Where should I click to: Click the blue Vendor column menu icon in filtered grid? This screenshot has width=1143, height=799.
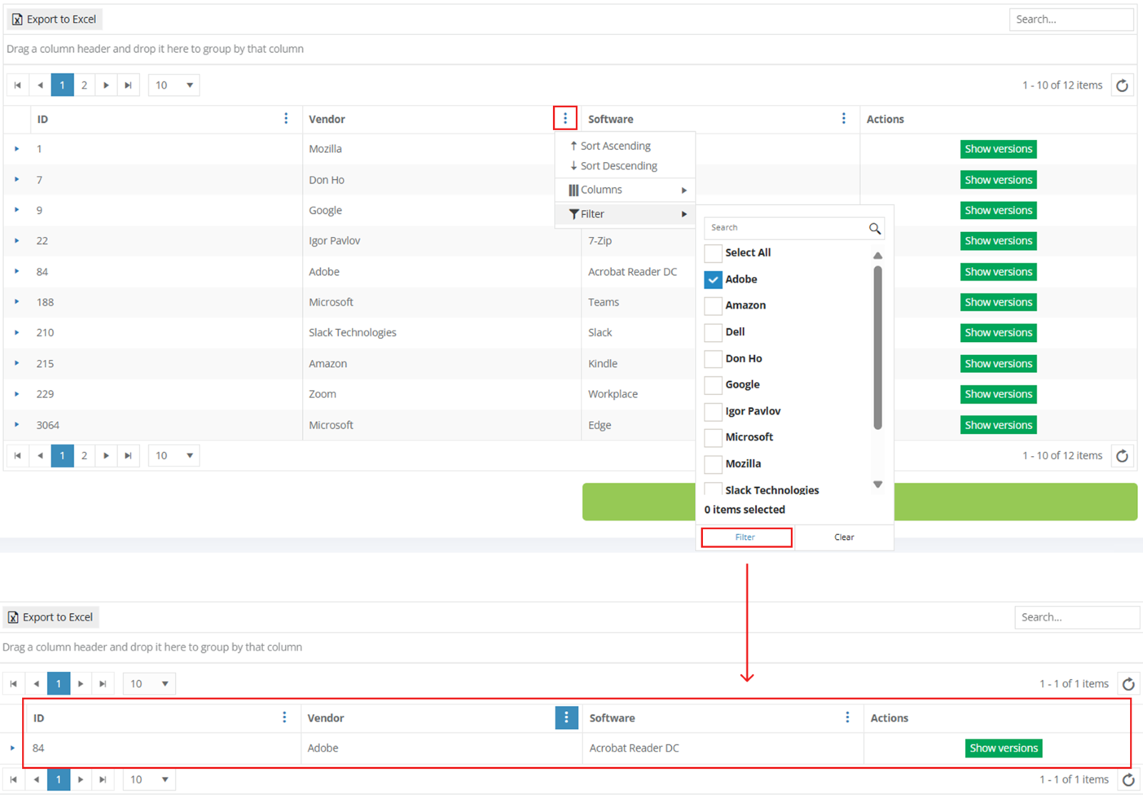[x=566, y=718]
